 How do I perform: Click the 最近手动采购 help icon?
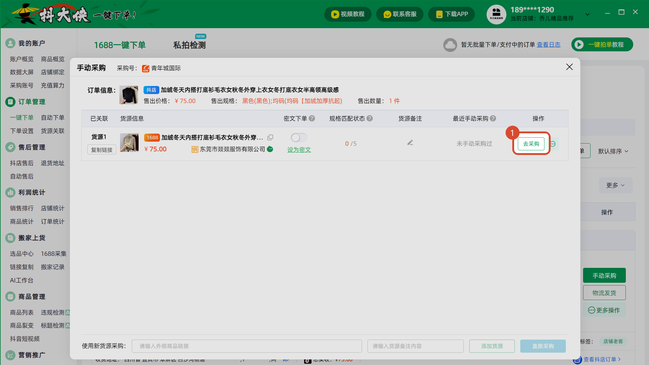(x=493, y=118)
